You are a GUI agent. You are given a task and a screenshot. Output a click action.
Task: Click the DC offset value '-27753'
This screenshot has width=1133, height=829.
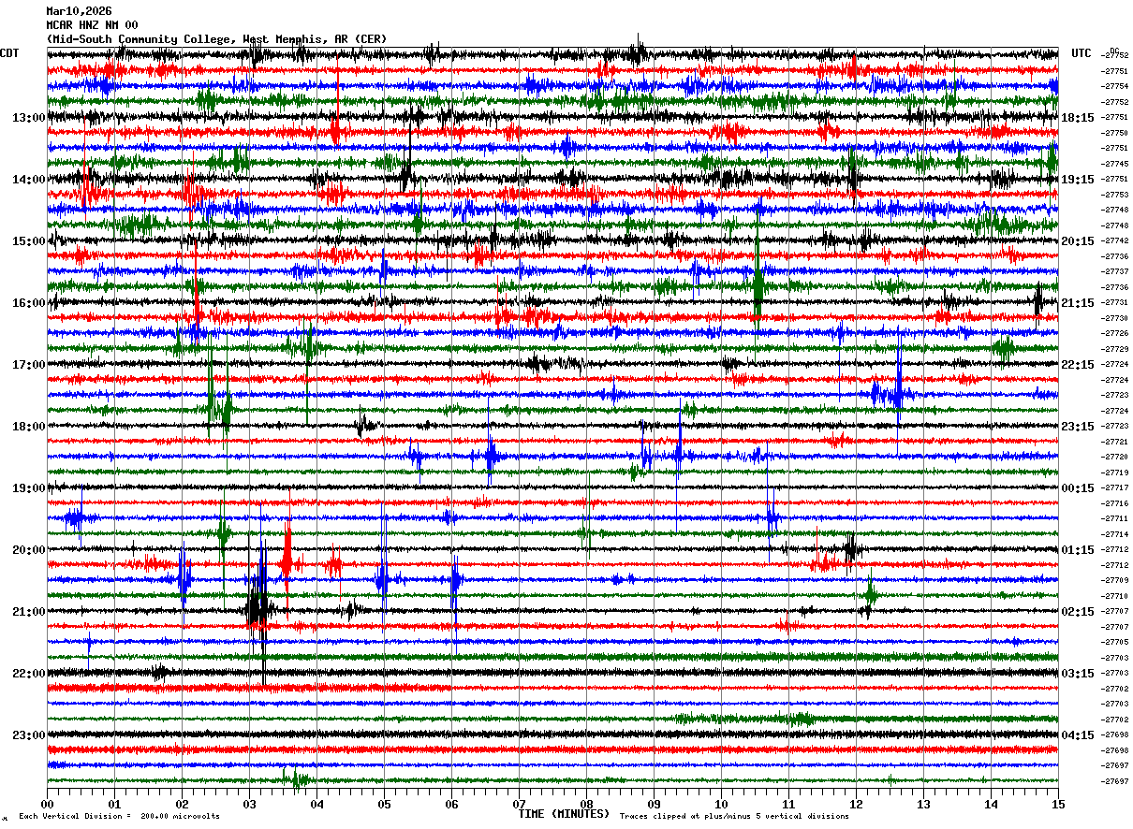pyautogui.click(x=1115, y=196)
